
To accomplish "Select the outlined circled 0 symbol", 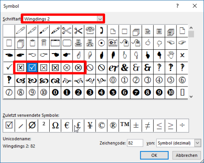I will coord(113,80).
